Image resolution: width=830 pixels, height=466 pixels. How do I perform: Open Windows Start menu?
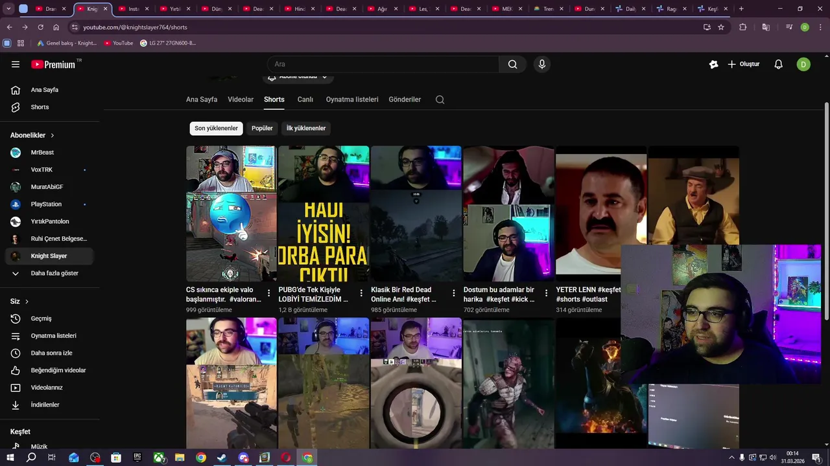[10, 458]
